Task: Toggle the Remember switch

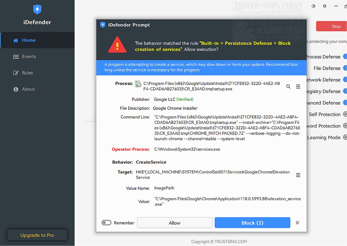Action: click(x=106, y=223)
